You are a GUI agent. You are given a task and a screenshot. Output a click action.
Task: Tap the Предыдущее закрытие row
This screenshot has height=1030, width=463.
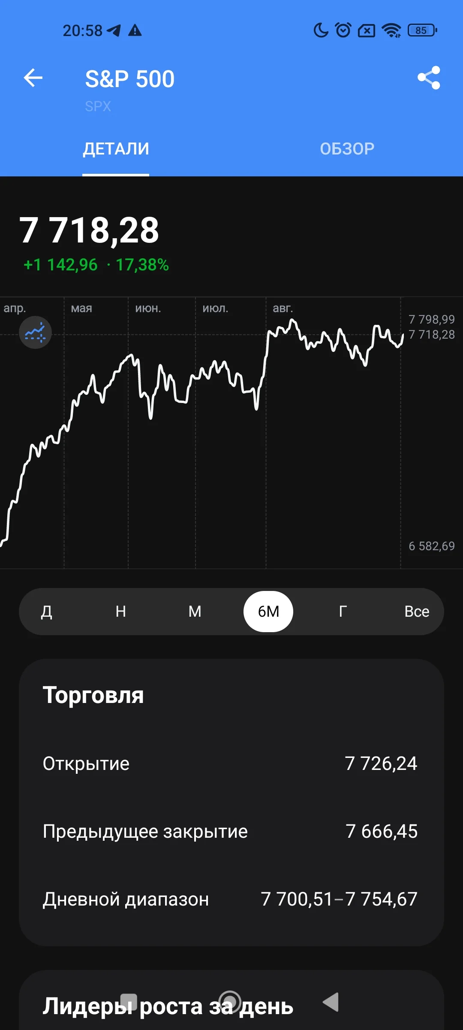231,831
